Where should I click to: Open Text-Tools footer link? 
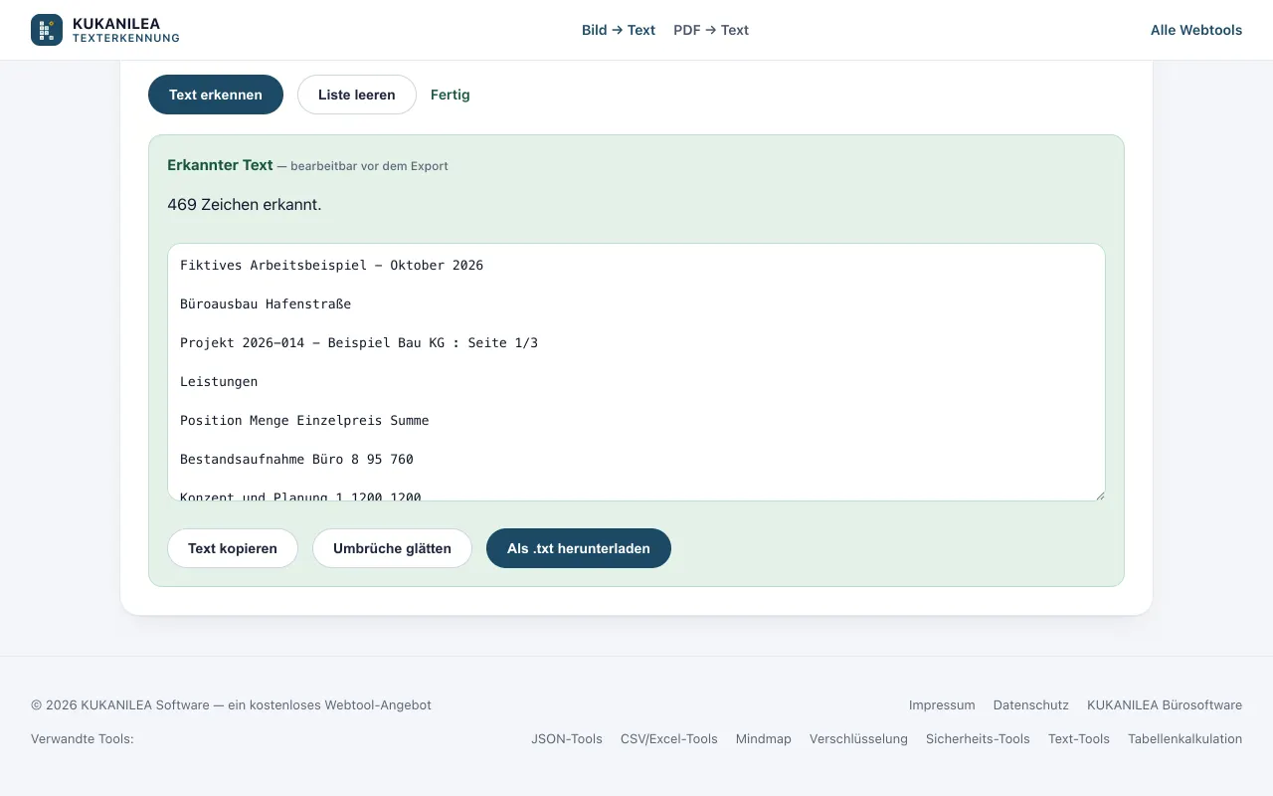coord(1079,738)
